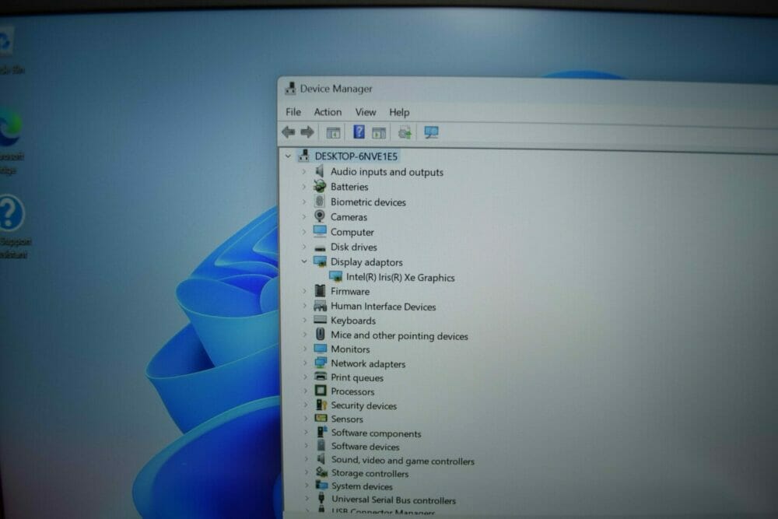Click the Network adapters icon
This screenshot has width=778, height=519.
click(321, 363)
